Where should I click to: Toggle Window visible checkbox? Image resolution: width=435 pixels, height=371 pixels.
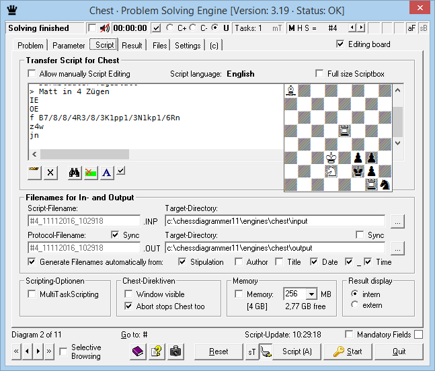pos(128,294)
